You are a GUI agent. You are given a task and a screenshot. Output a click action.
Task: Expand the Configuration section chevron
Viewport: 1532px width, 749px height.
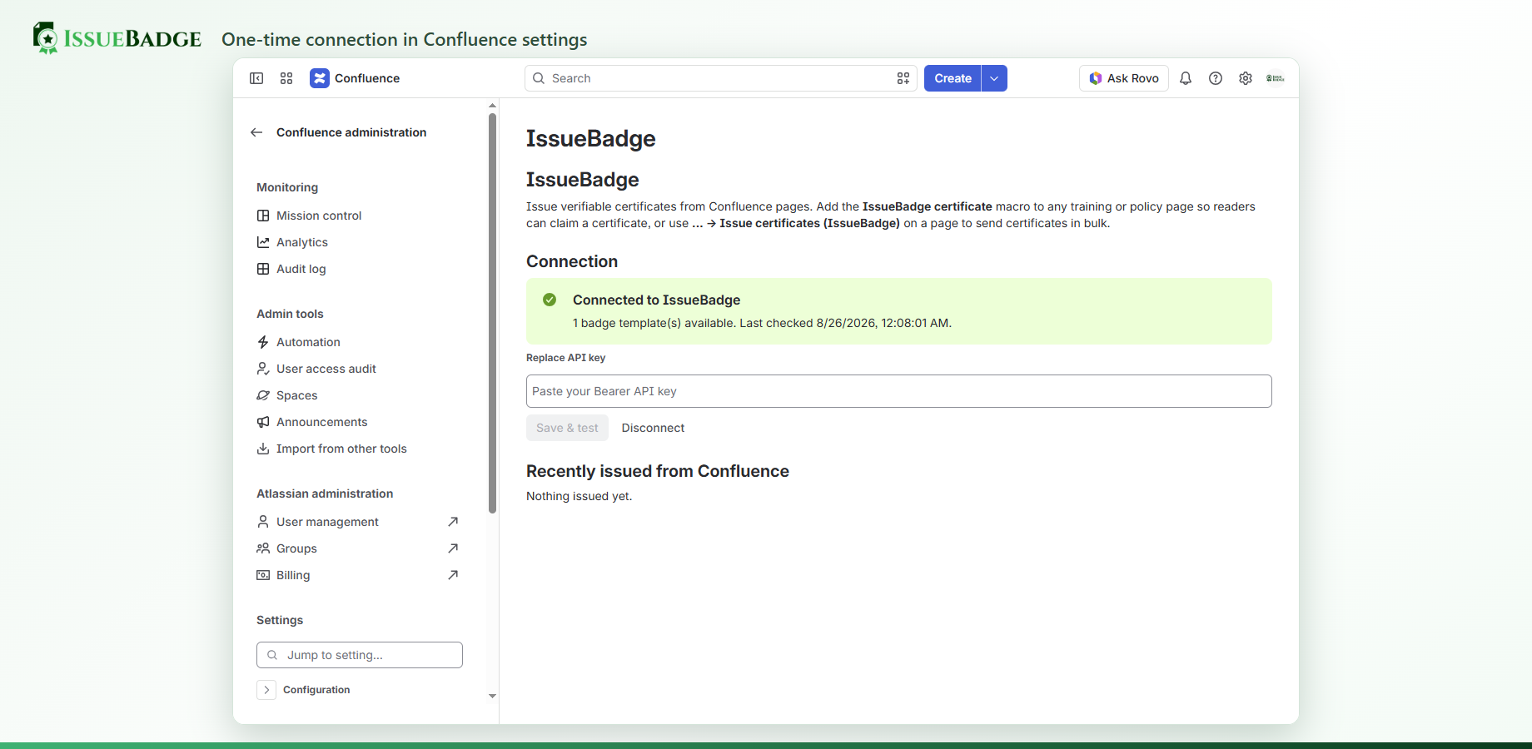coord(266,690)
